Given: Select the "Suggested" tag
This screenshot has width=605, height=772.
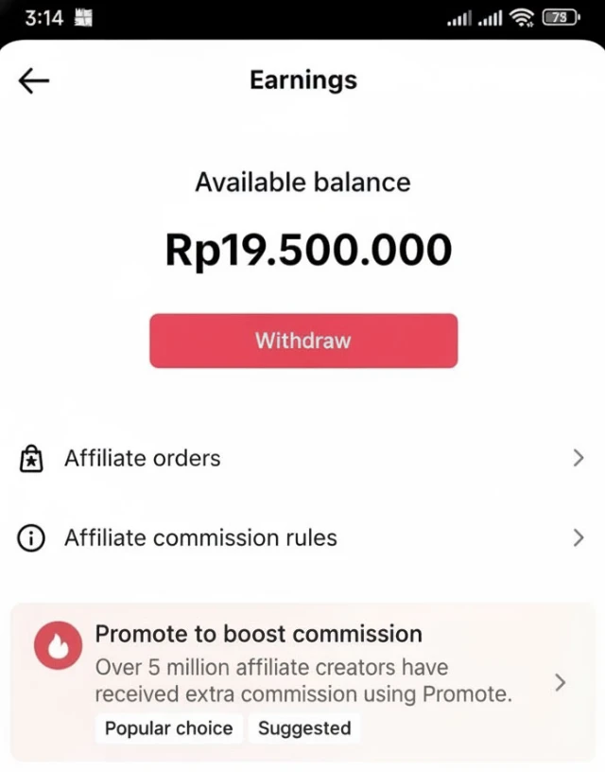Looking at the screenshot, I should (304, 728).
